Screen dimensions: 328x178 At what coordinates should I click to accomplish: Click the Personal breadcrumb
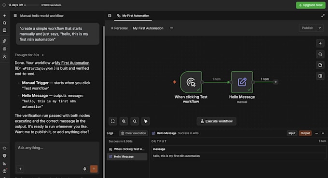tap(119, 28)
